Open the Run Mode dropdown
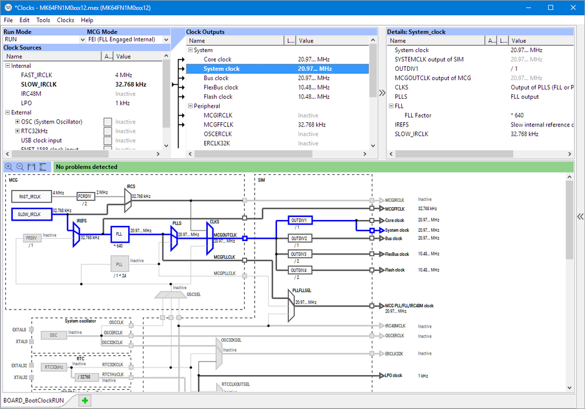The height and width of the screenshot is (409, 585). pyautogui.click(x=45, y=40)
